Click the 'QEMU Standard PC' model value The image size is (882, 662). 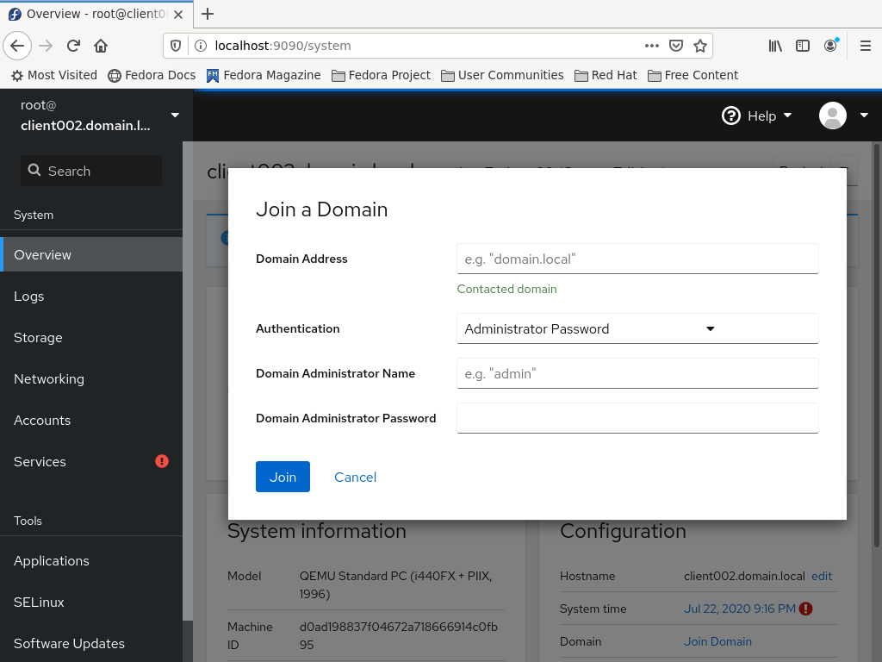[x=396, y=585]
